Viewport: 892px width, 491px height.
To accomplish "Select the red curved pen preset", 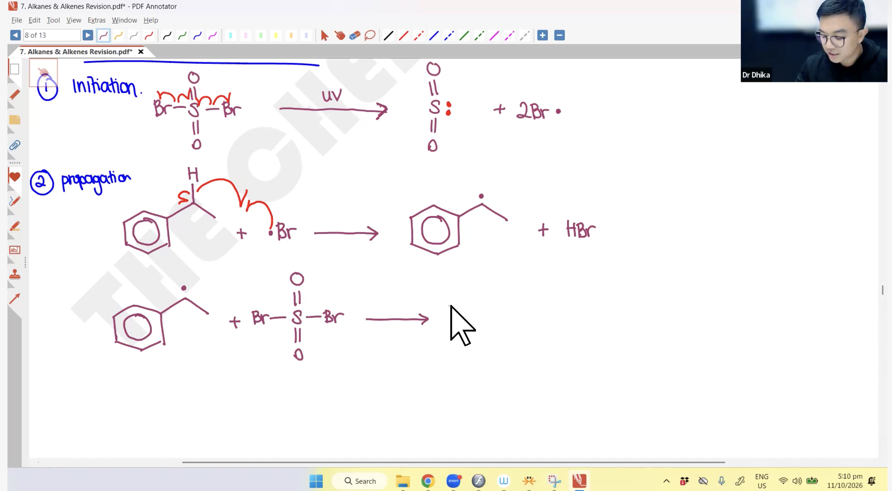I will [x=149, y=36].
